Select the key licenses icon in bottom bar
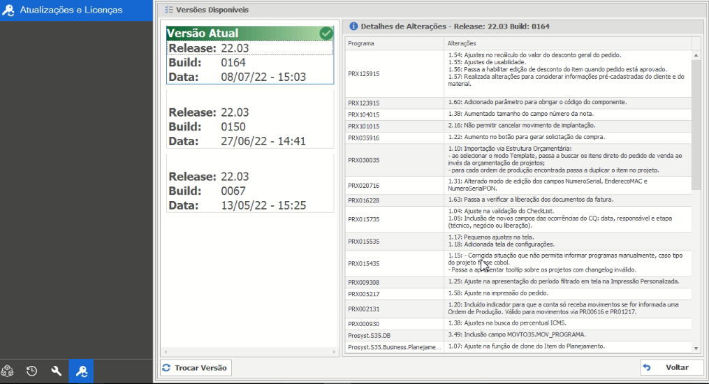 pos(82,371)
